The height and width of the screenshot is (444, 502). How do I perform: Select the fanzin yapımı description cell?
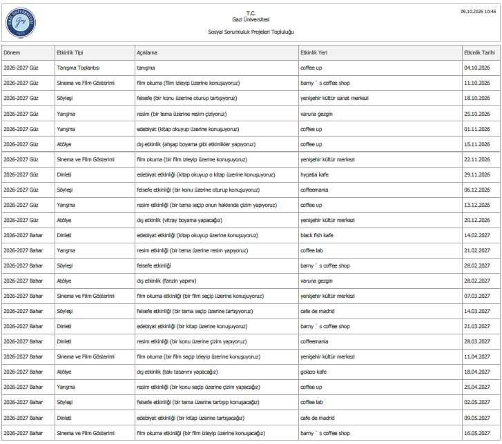pyautogui.click(x=217, y=281)
